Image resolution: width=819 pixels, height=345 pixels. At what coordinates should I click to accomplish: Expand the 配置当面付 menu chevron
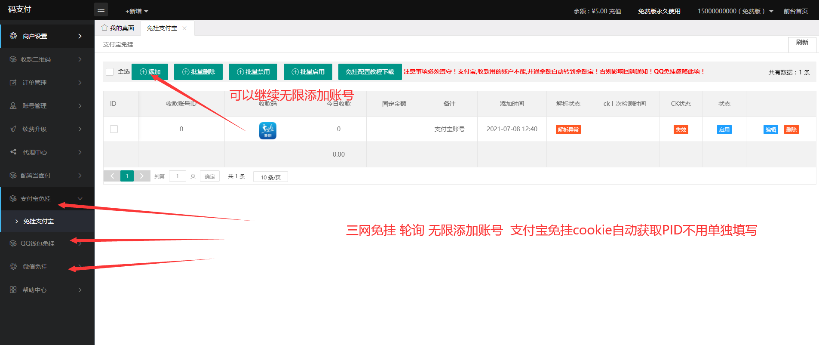tap(80, 176)
